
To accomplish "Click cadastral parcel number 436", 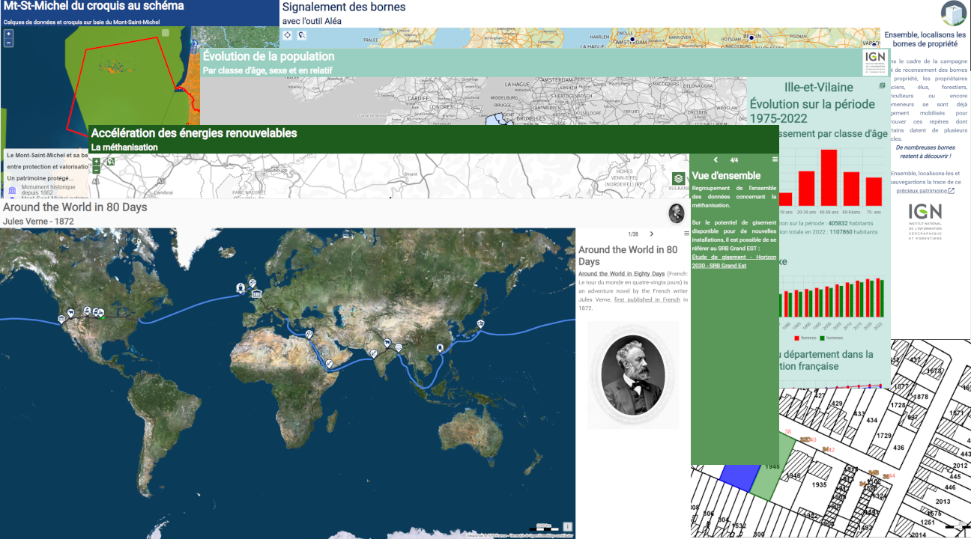I will [898, 448].
